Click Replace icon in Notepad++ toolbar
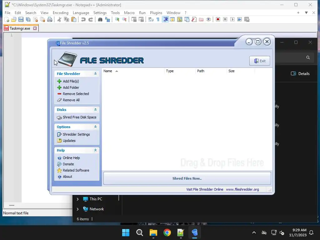The image size is (320, 240). click(107, 19)
